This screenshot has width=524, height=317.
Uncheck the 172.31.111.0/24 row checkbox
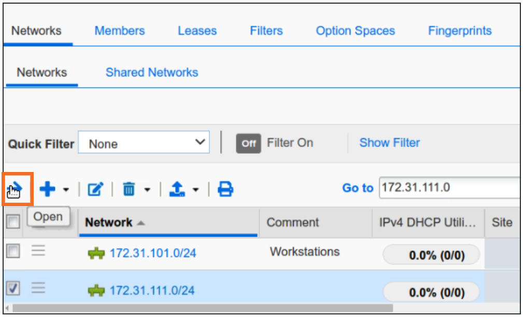pyautogui.click(x=12, y=290)
